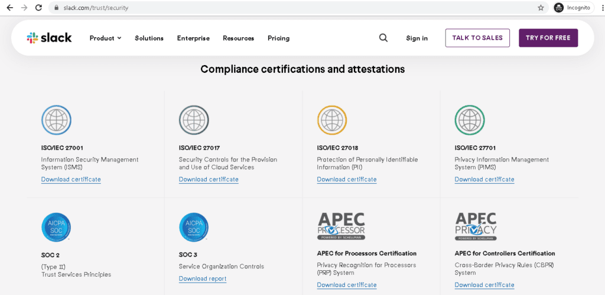This screenshot has height=295, width=605.
Task: Click the ISO/IEC 27017 globe icon
Action: point(194,120)
